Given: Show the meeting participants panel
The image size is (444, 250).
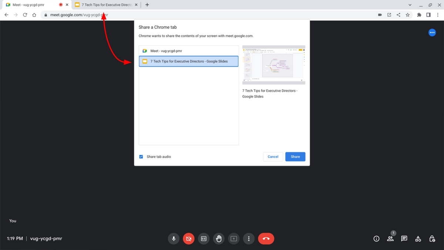Looking at the screenshot, I should click(390, 239).
